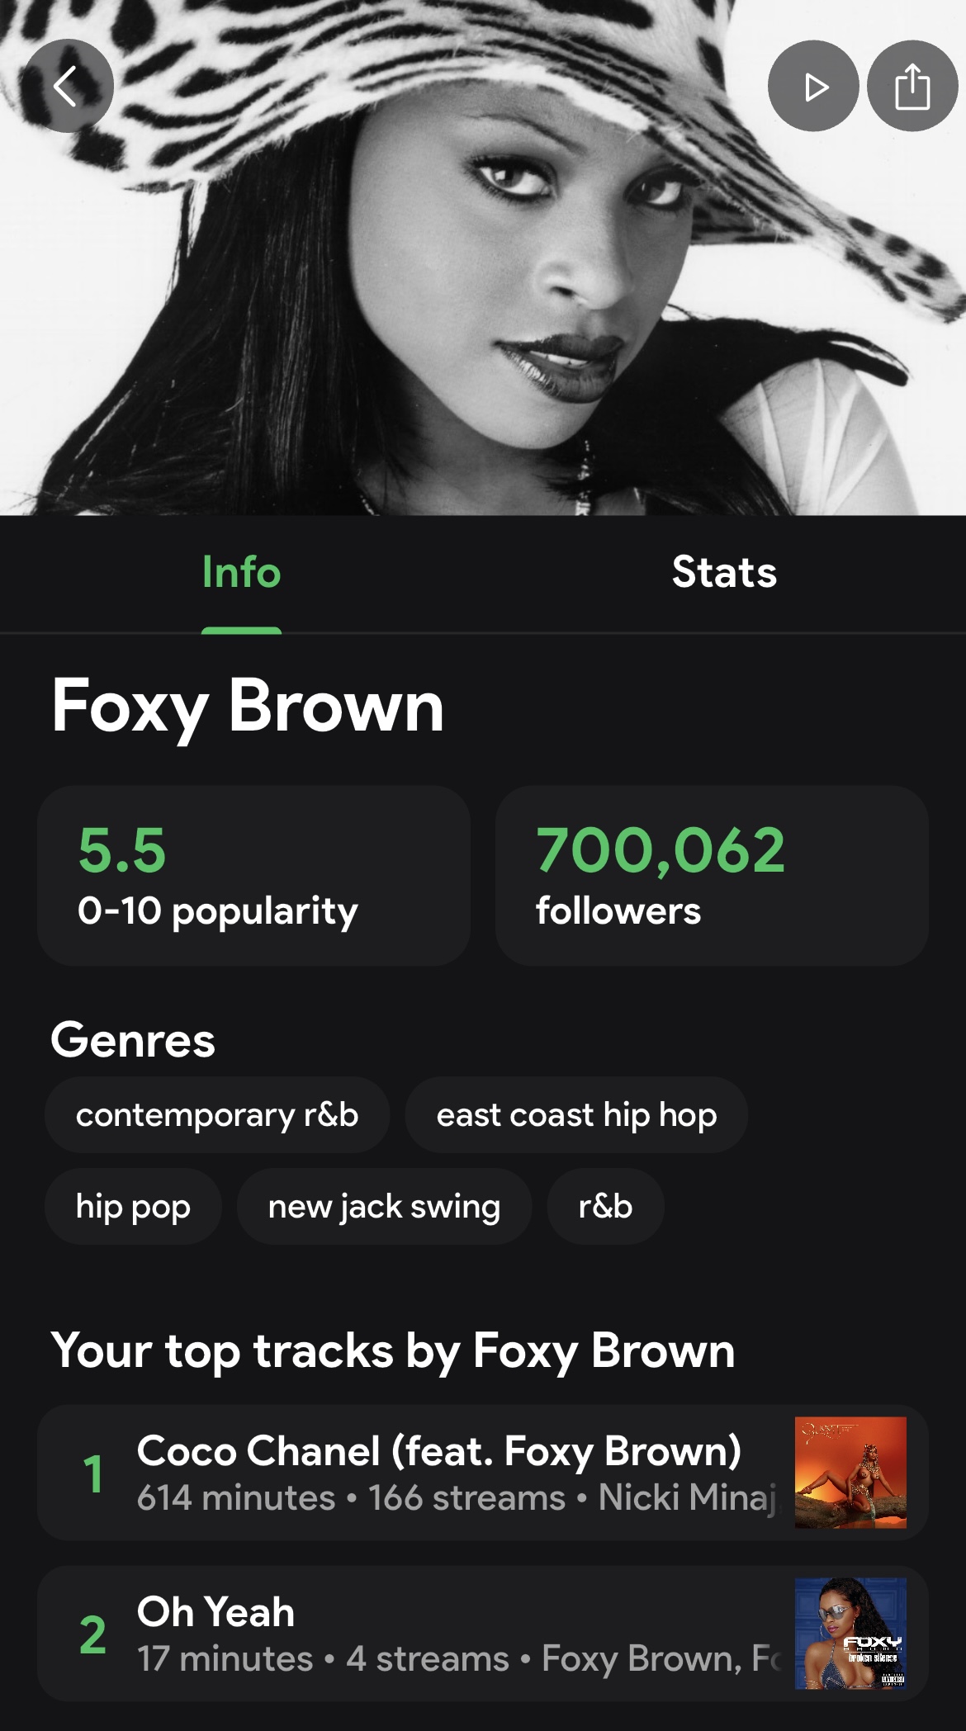Screen dimensions: 966x1731
Task: Tap the hip pop genre chip
Action: click(133, 1207)
